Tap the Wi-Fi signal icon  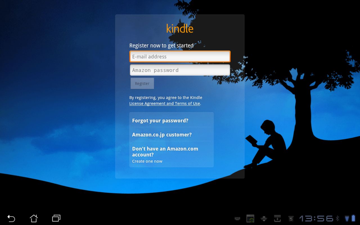(347, 219)
